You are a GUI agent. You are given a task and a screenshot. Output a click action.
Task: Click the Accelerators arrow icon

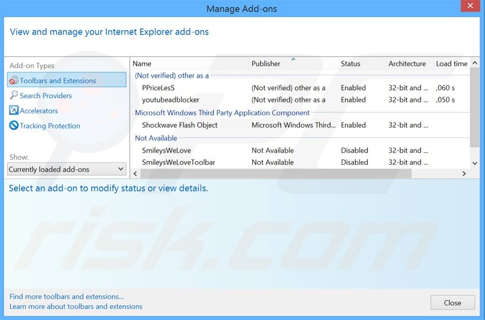click(14, 110)
